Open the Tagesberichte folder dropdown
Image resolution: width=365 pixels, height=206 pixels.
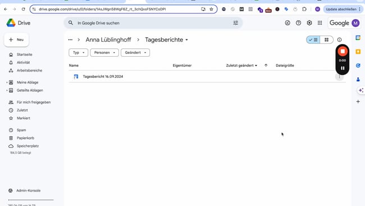coord(166,39)
